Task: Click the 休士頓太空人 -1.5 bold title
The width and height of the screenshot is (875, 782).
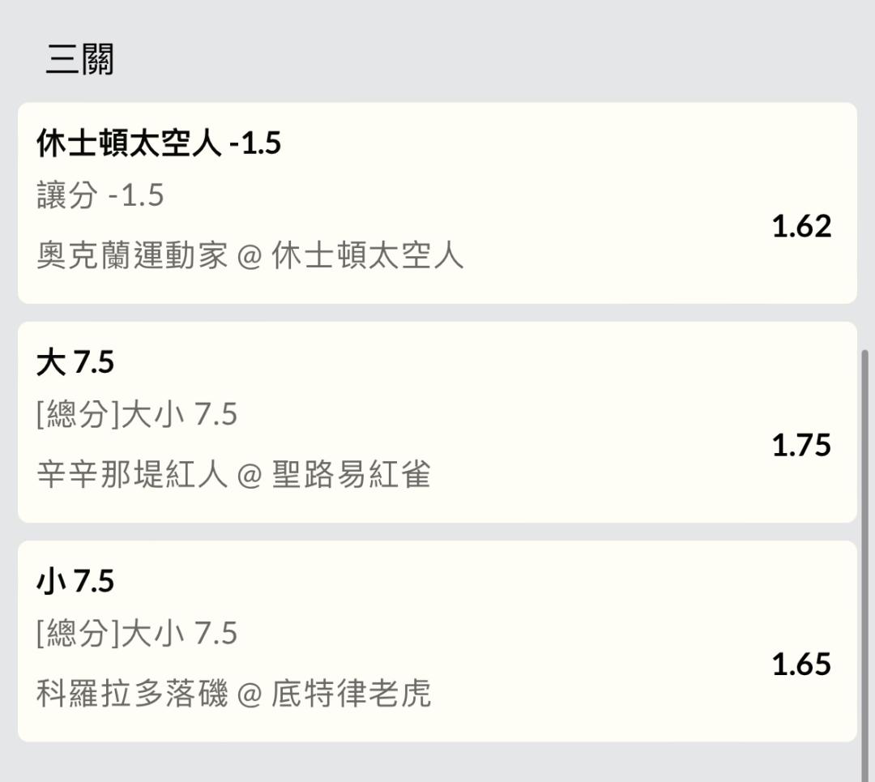Action: click(159, 143)
